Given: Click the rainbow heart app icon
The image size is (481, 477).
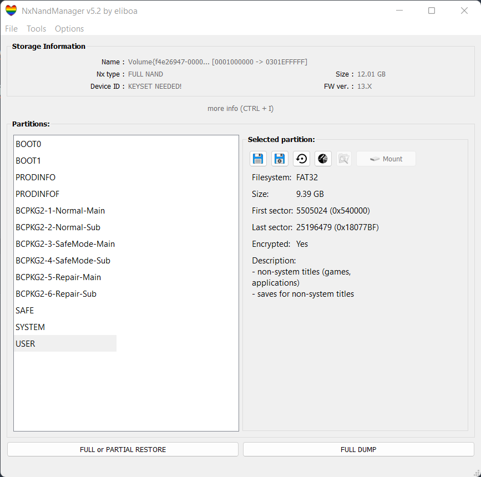Looking at the screenshot, I should [11, 11].
